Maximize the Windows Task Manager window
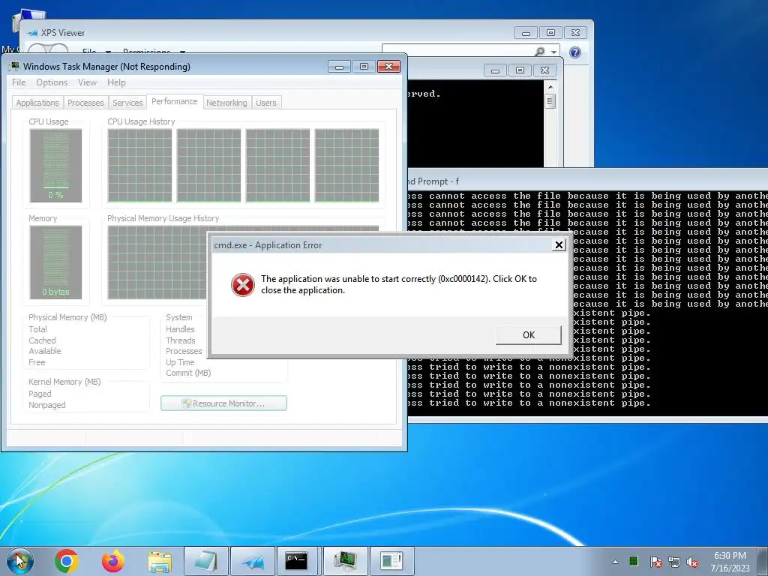 [x=364, y=66]
